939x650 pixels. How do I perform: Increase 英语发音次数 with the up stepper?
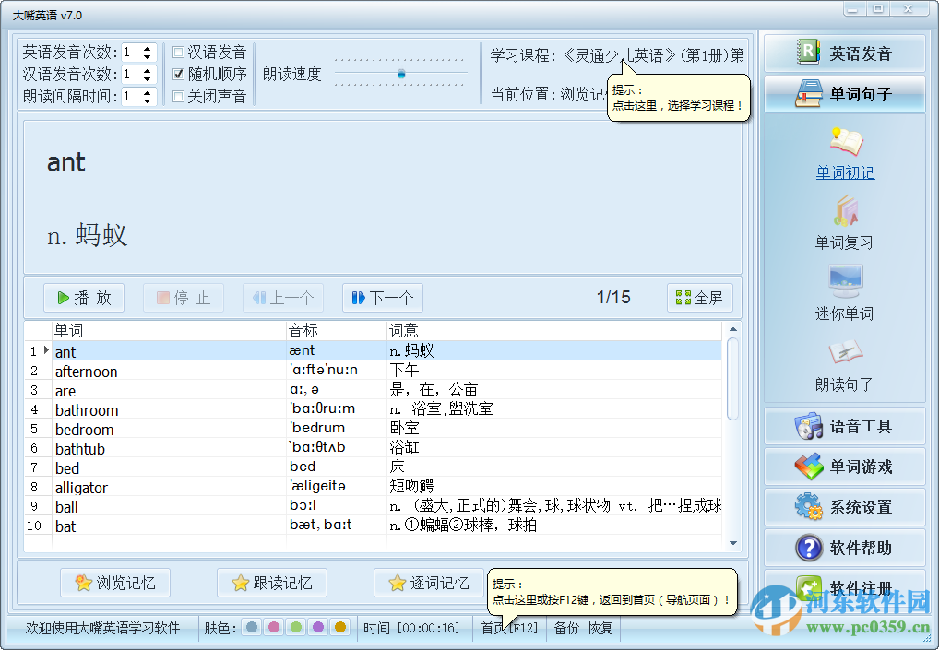148,49
